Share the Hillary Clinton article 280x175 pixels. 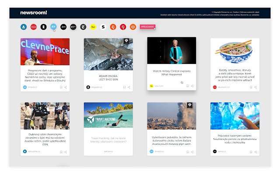(192, 86)
